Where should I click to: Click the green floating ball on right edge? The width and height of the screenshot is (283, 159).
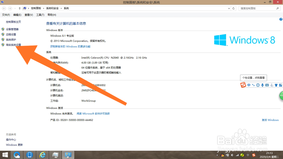281,96
